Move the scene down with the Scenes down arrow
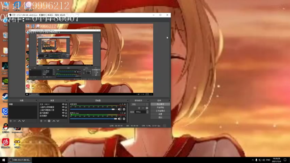Image resolution: width=290 pixels, height=163 pixels. pos(23,121)
